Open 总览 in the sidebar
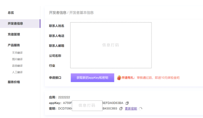 [11, 13]
